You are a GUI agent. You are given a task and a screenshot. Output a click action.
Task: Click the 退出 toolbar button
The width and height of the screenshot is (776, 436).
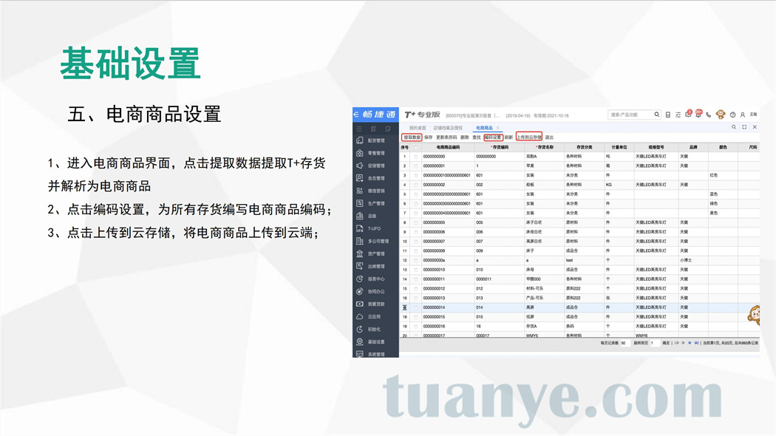(549, 137)
